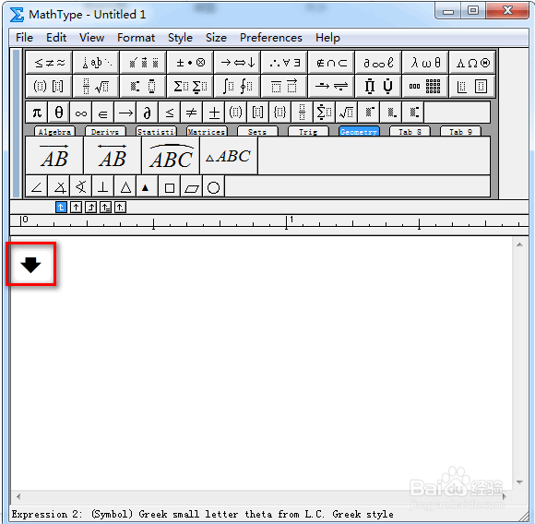
Task: Open the arrow symbols palette
Action: click(x=237, y=63)
